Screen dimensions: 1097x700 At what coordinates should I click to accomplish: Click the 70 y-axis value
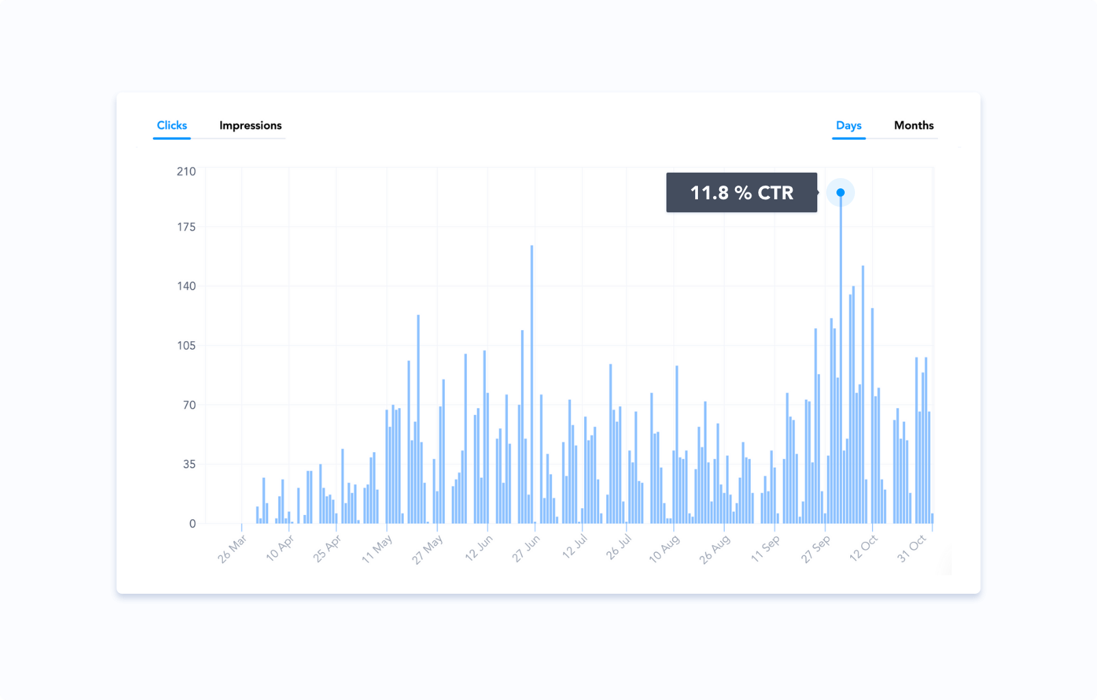tap(189, 405)
